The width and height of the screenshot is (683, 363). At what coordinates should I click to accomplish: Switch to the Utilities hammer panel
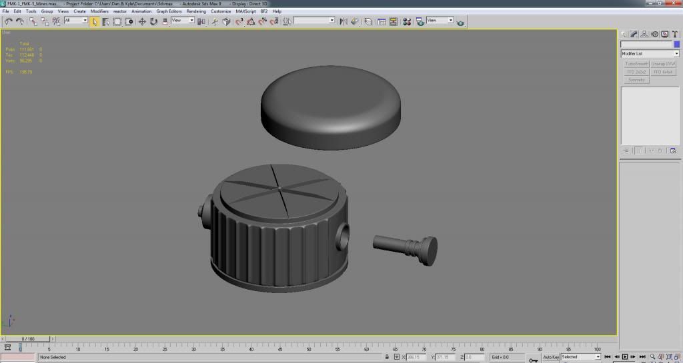coord(675,34)
